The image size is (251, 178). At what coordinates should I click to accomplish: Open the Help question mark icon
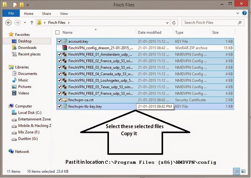coord(245,13)
